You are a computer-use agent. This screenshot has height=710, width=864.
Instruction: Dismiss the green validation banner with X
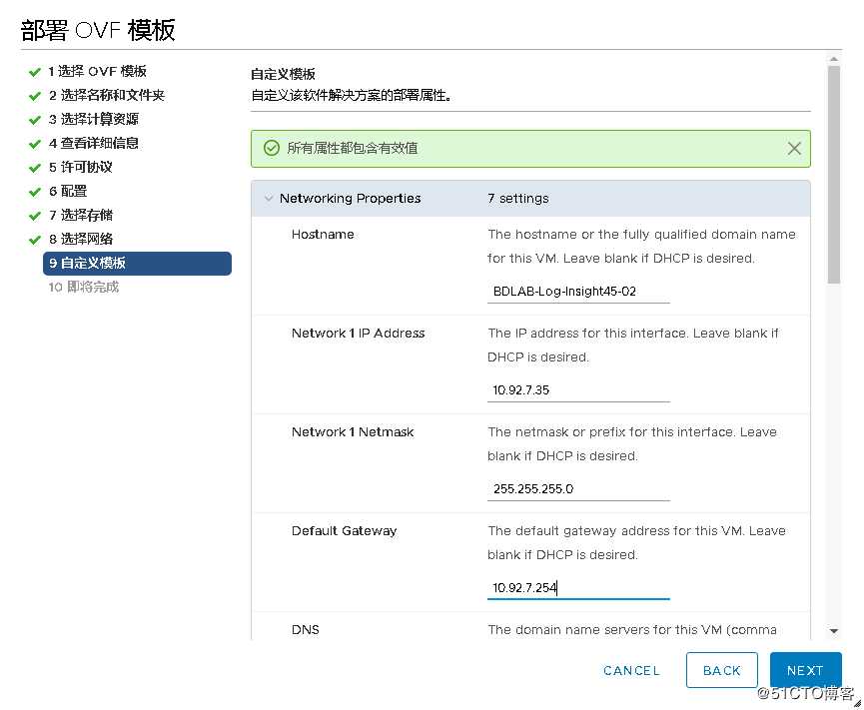pyautogui.click(x=793, y=148)
